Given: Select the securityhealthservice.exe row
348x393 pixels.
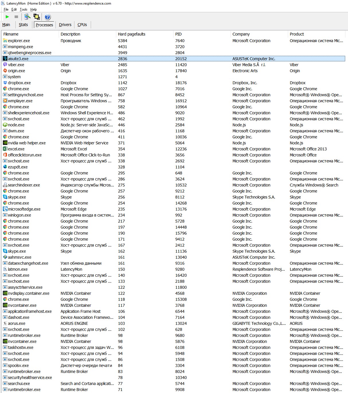Looking at the screenshot, I should click(174, 378).
